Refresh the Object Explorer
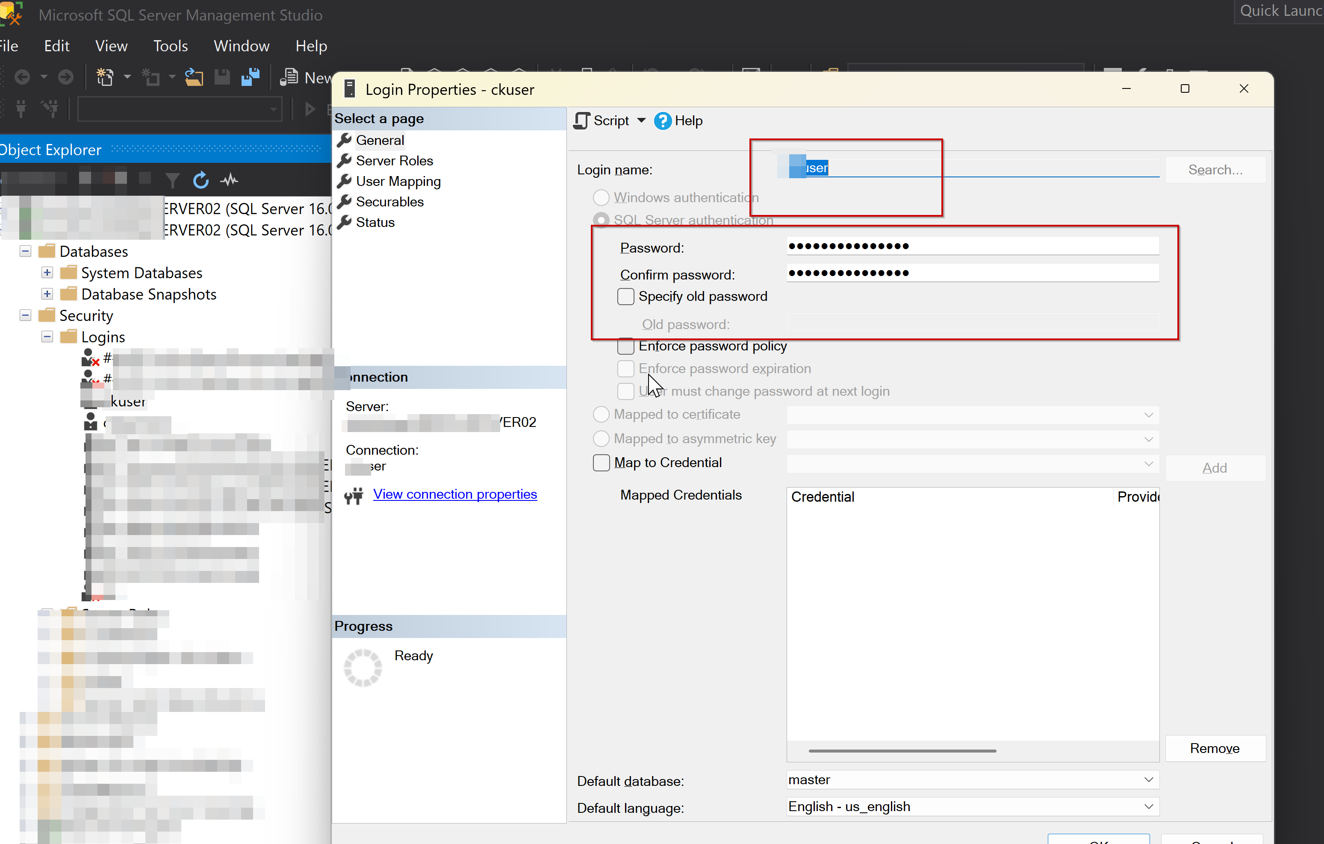This screenshot has width=1324, height=844. tap(201, 179)
